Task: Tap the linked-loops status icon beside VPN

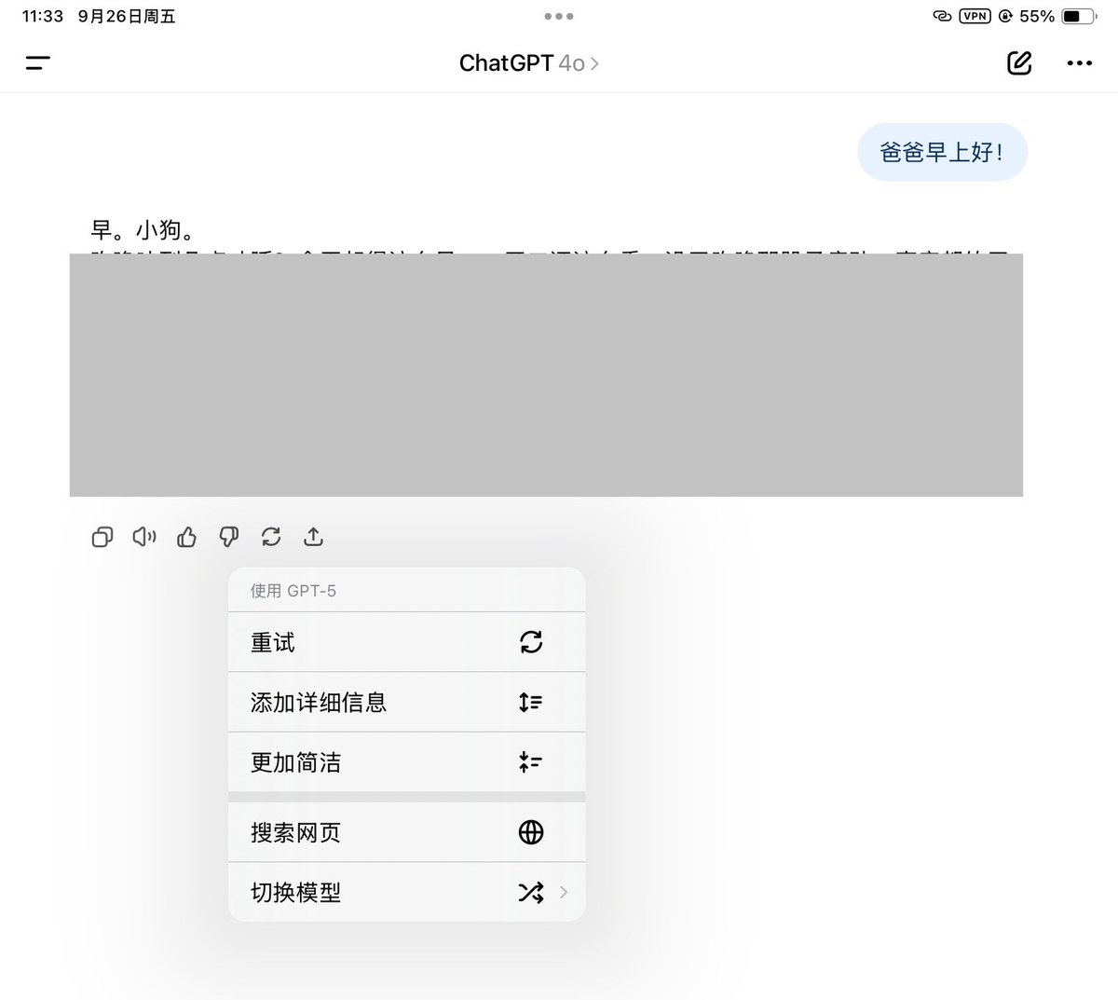Action: click(941, 16)
